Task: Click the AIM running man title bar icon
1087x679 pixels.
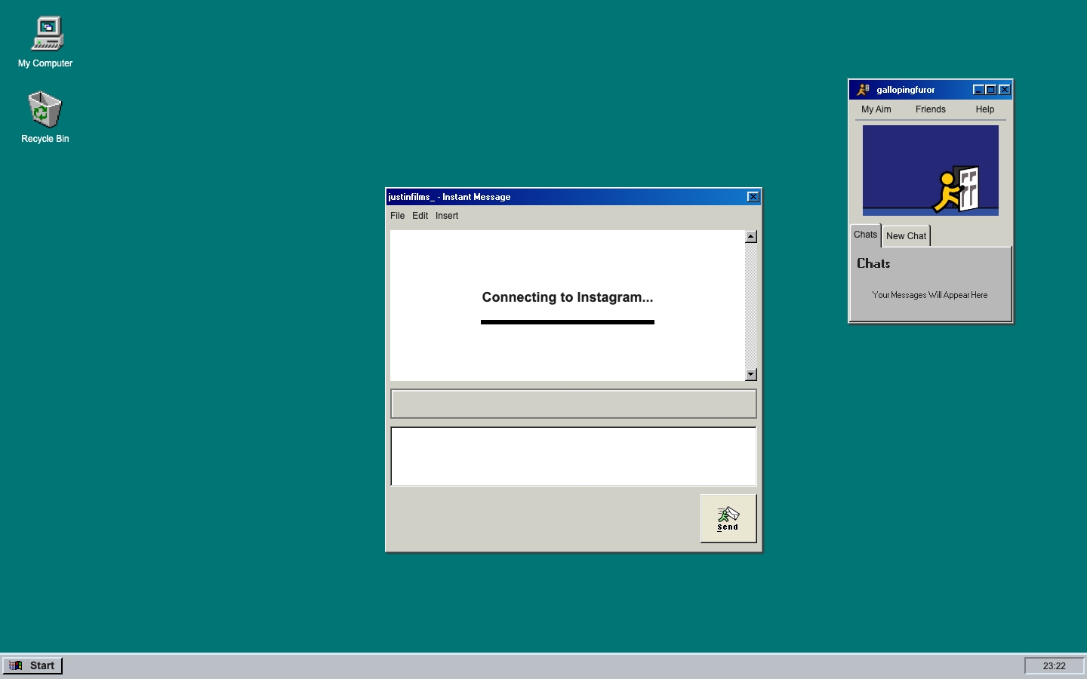Action: [x=863, y=90]
